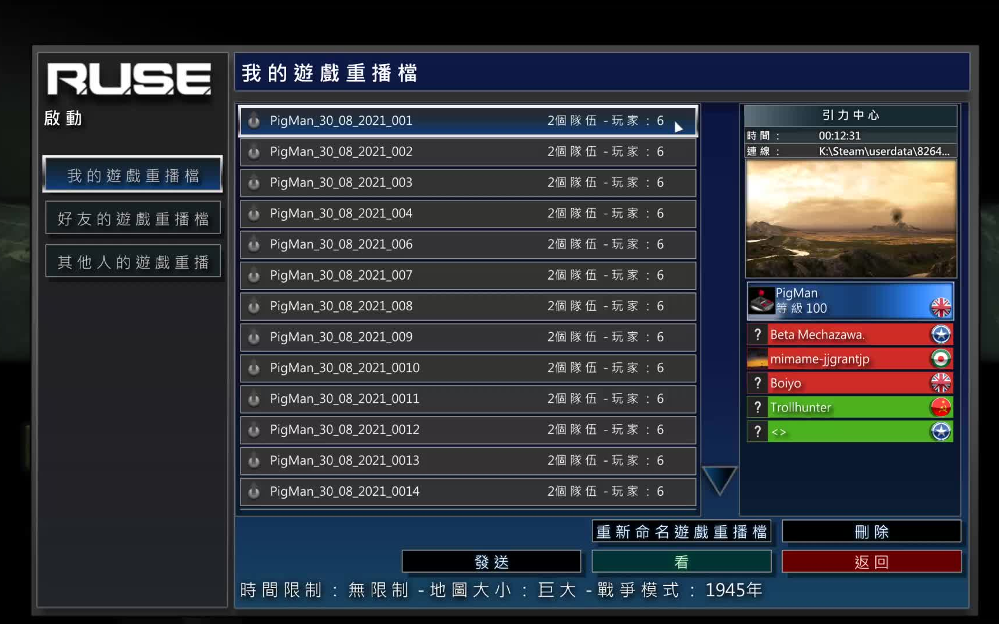Click the US star emblem next to Beta Mechazawa

(941, 335)
